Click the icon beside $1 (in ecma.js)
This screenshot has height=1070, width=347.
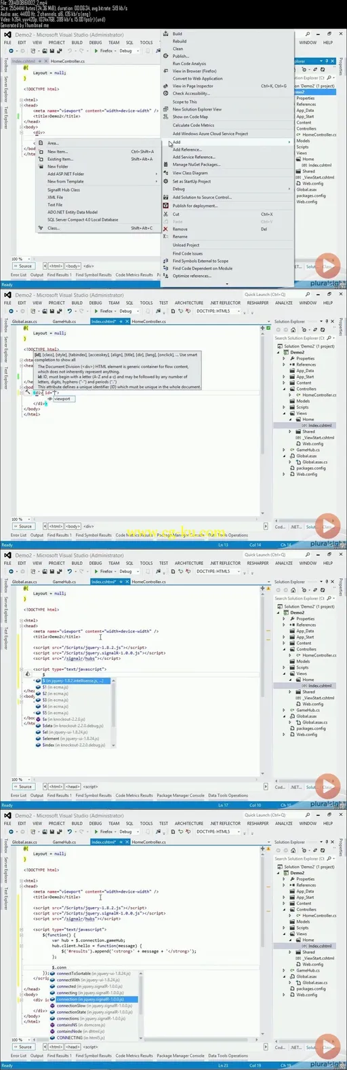[39, 687]
